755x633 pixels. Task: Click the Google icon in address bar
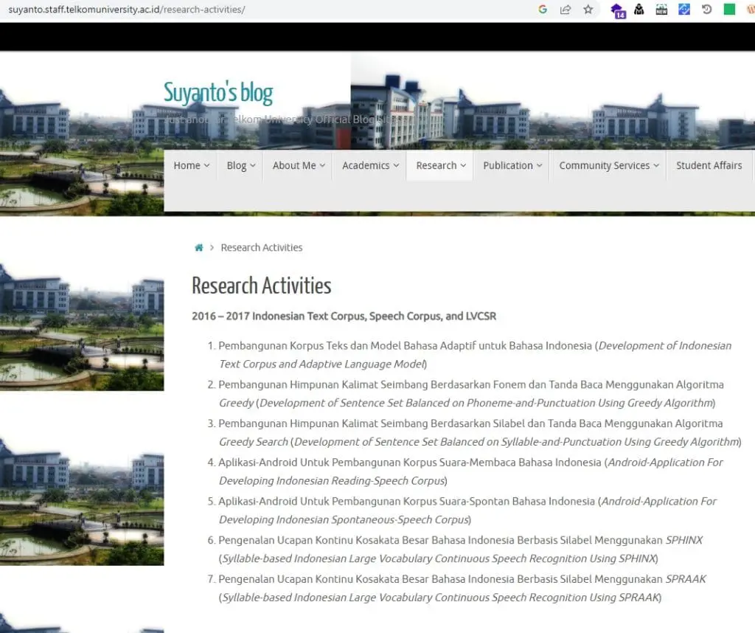543,9
